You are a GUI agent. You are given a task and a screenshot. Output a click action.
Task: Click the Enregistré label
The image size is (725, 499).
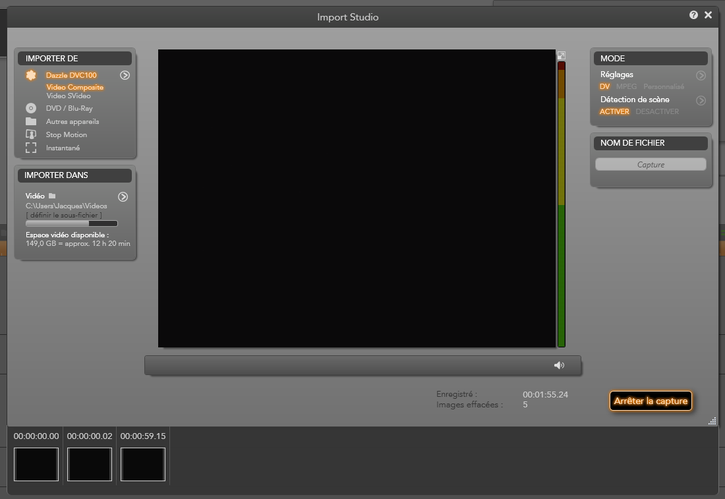point(456,394)
